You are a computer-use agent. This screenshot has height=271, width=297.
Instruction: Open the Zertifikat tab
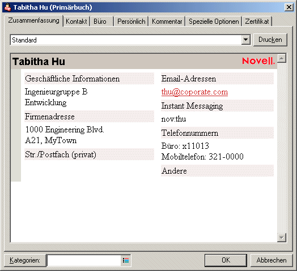(x=257, y=21)
